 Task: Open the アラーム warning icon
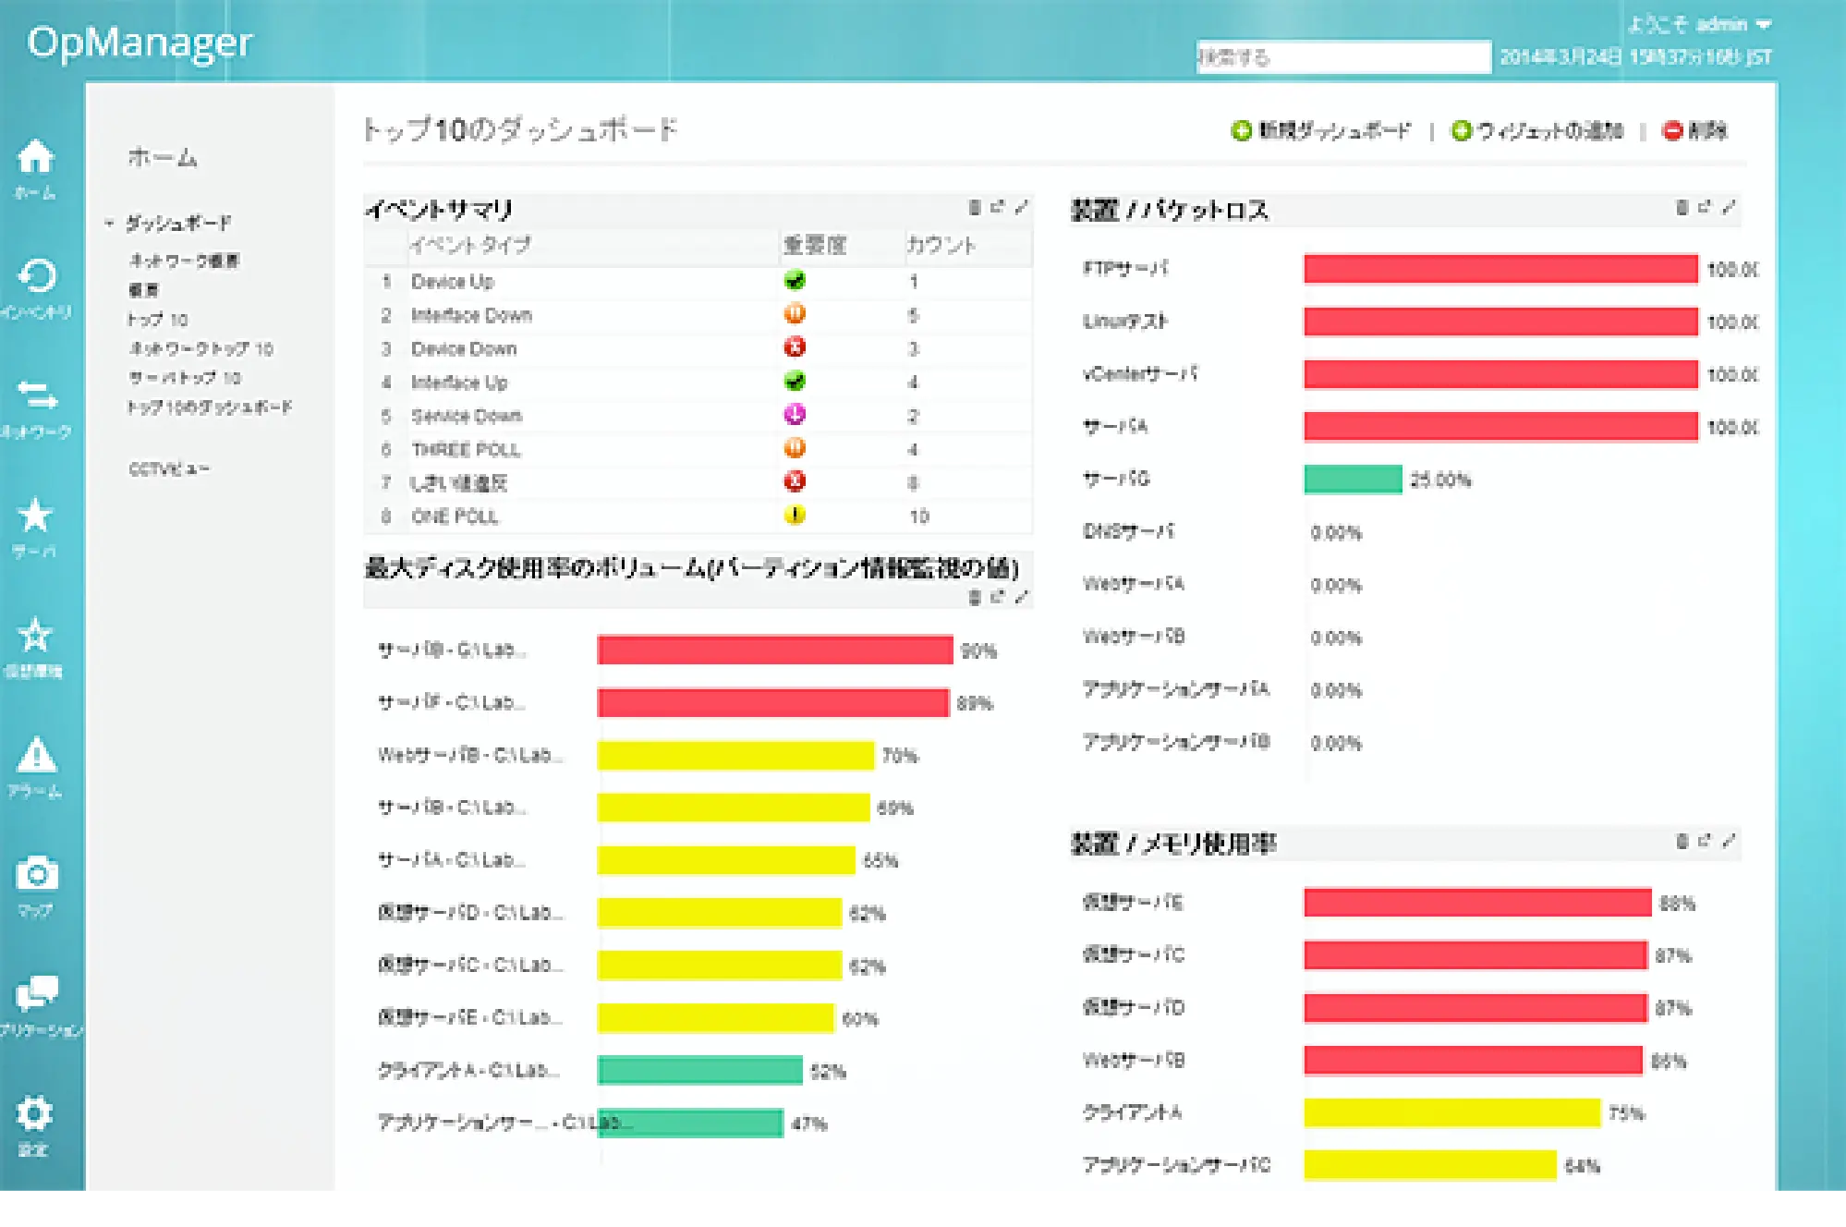click(x=35, y=758)
